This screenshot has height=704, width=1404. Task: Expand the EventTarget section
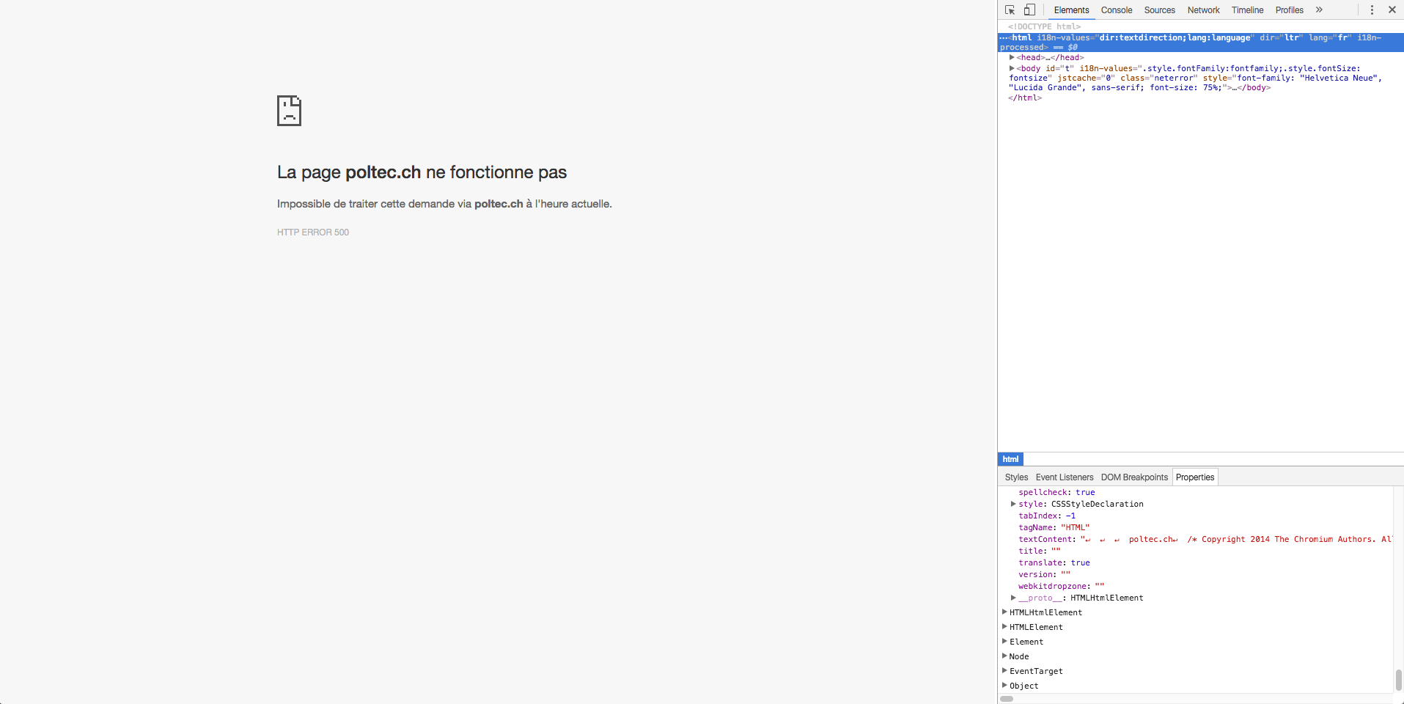pos(1004,671)
